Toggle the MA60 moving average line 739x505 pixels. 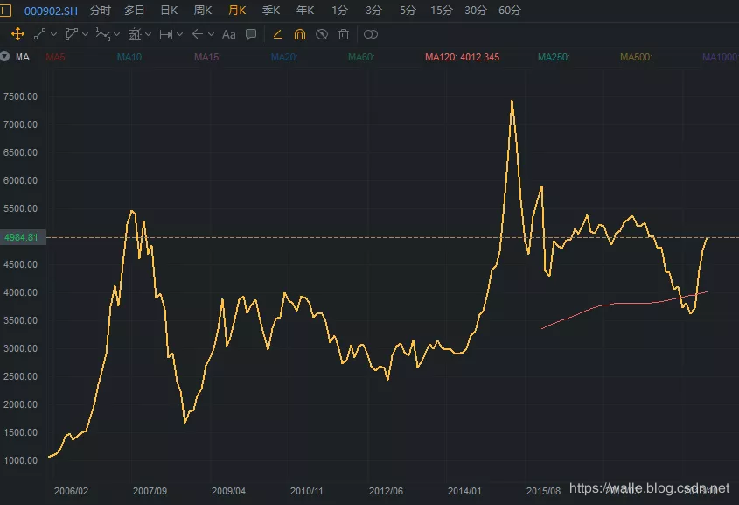(x=361, y=57)
